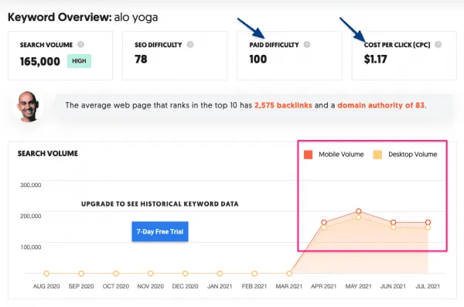
Task: Select the SEP 2020 data point
Action: tap(81, 274)
